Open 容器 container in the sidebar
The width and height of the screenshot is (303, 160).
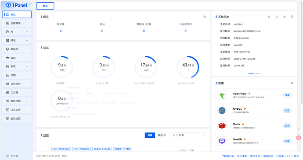17,58
